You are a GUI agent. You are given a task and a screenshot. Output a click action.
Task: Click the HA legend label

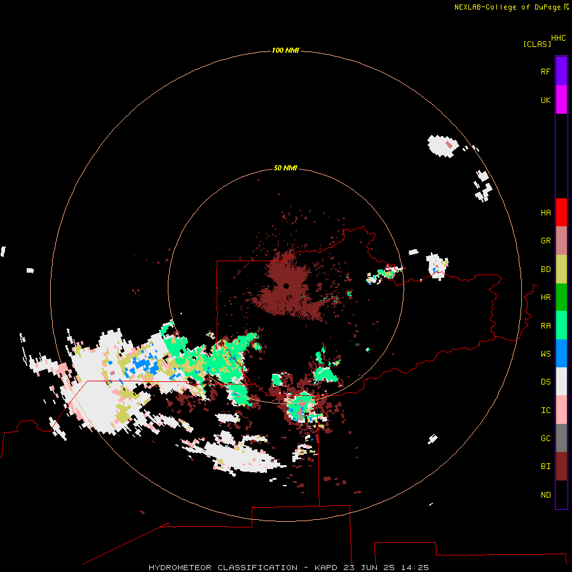pos(545,213)
